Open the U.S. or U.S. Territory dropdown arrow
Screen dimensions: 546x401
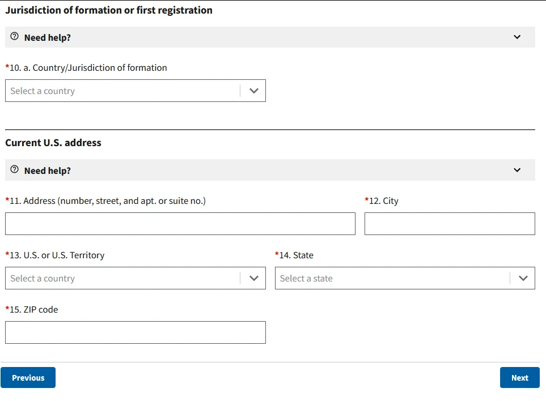[x=254, y=278]
